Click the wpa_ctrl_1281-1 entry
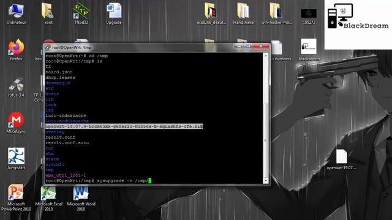 66,175
